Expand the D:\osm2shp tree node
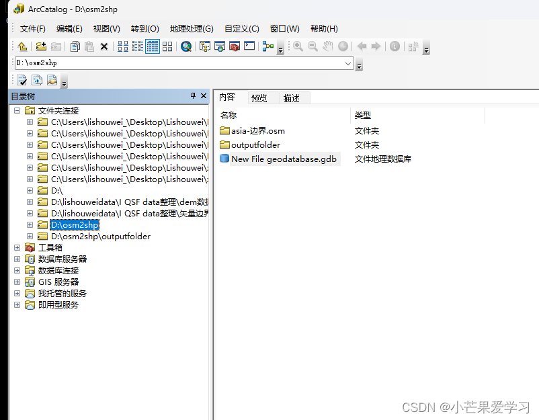Image resolution: width=539 pixels, height=420 pixels. 30,224
